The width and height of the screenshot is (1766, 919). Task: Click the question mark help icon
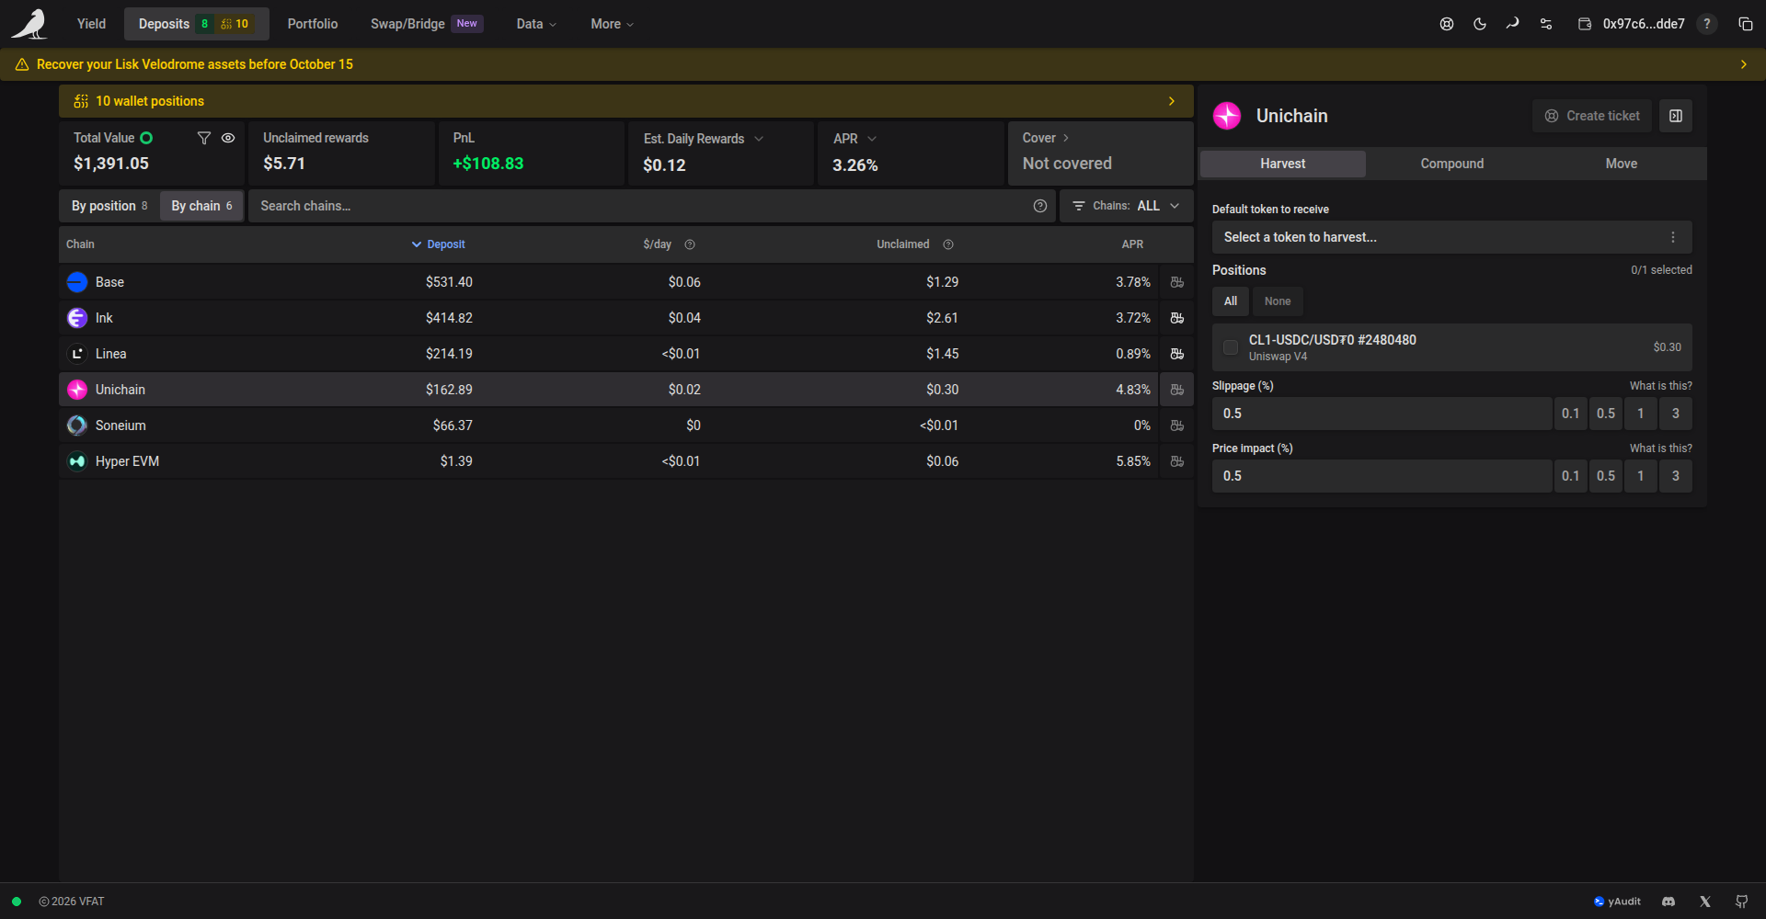(x=1707, y=24)
